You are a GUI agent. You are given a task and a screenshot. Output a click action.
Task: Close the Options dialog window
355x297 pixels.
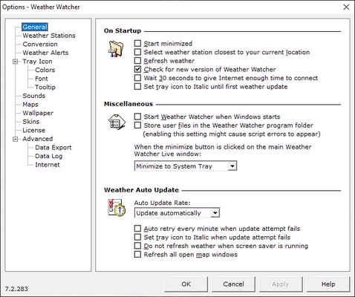pyautogui.click(x=346, y=7)
